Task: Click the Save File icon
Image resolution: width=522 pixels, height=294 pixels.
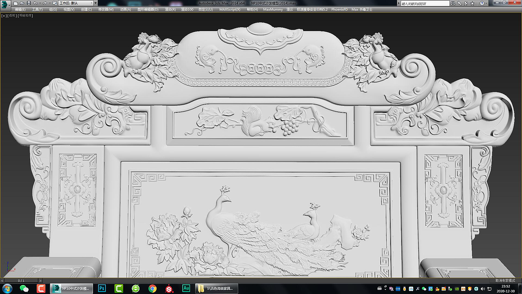Action: (29, 3)
